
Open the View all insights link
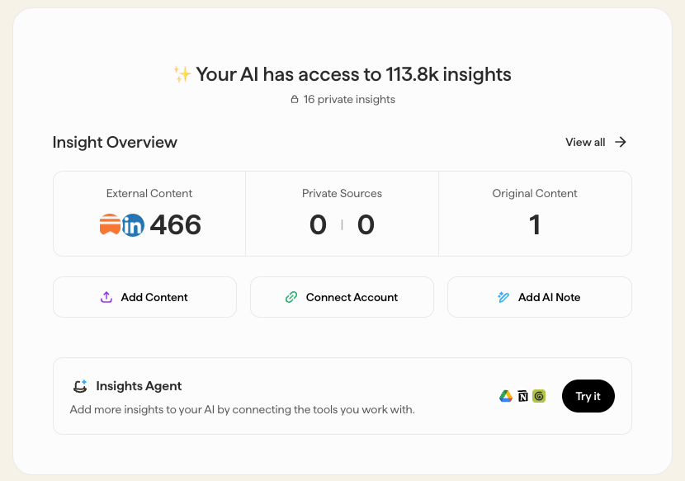(x=596, y=142)
